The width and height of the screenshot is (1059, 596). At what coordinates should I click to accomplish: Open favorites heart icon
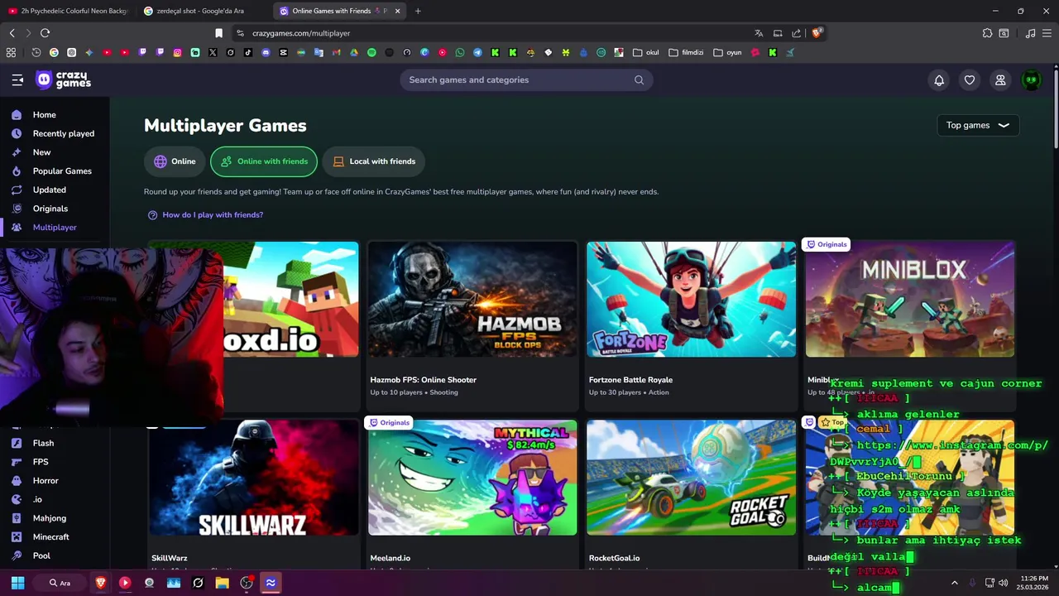(x=970, y=80)
